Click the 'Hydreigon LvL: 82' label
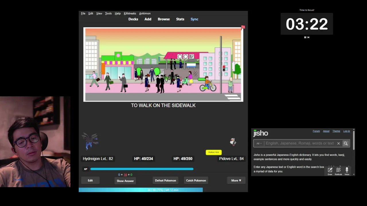The width and height of the screenshot is (367, 206). (x=98, y=159)
